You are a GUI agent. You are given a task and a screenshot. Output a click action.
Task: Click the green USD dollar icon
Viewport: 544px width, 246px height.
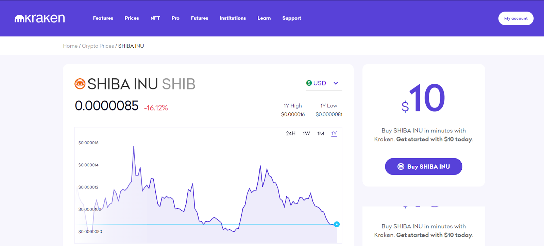(309, 83)
